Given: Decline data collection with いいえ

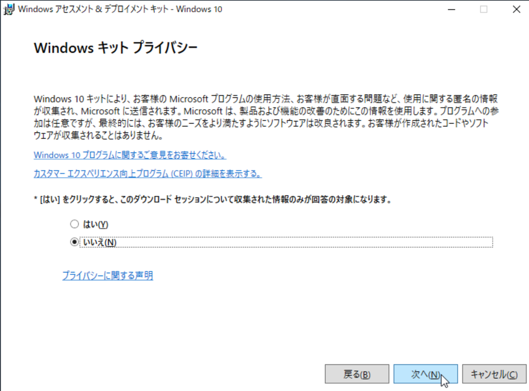Looking at the screenshot, I should [x=75, y=242].
